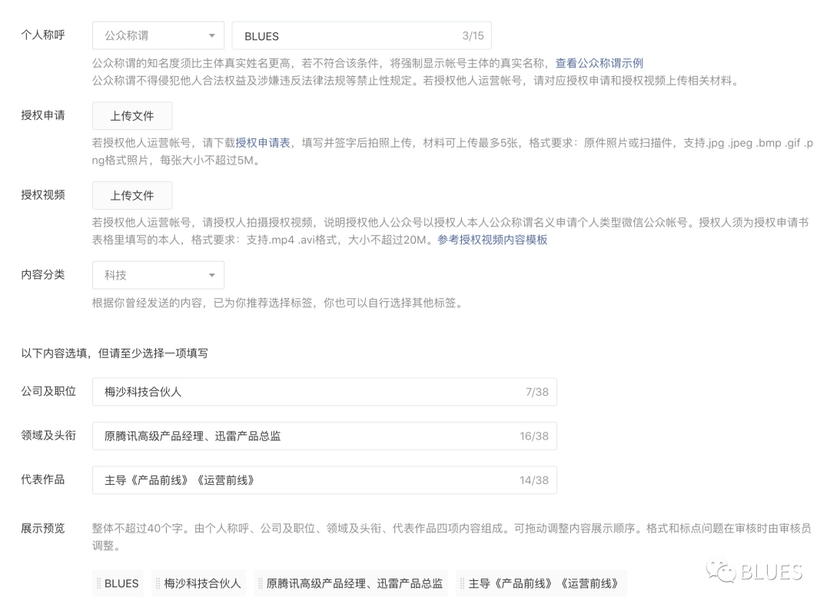The height and width of the screenshot is (607, 830).
Task: Click the 公司及职位 input field
Action: pos(307,392)
